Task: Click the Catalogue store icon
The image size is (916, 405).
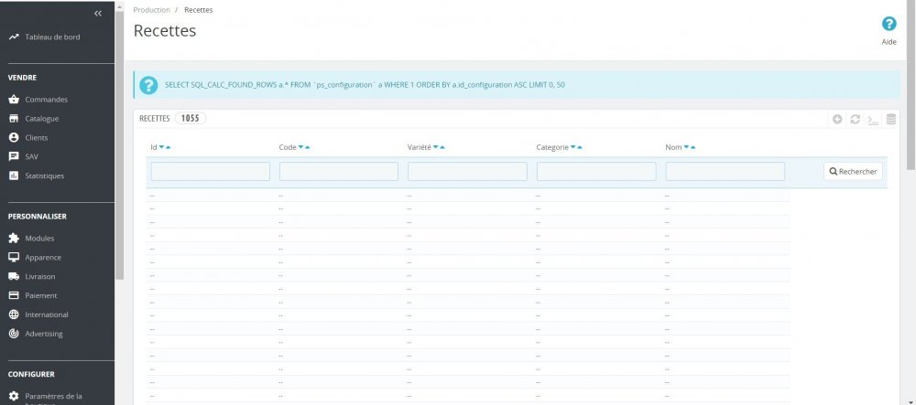Action: [14, 118]
